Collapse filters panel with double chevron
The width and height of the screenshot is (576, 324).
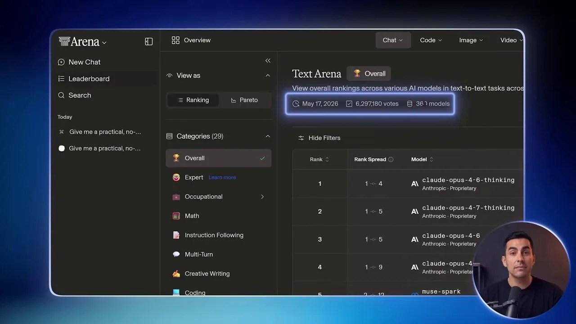268,60
